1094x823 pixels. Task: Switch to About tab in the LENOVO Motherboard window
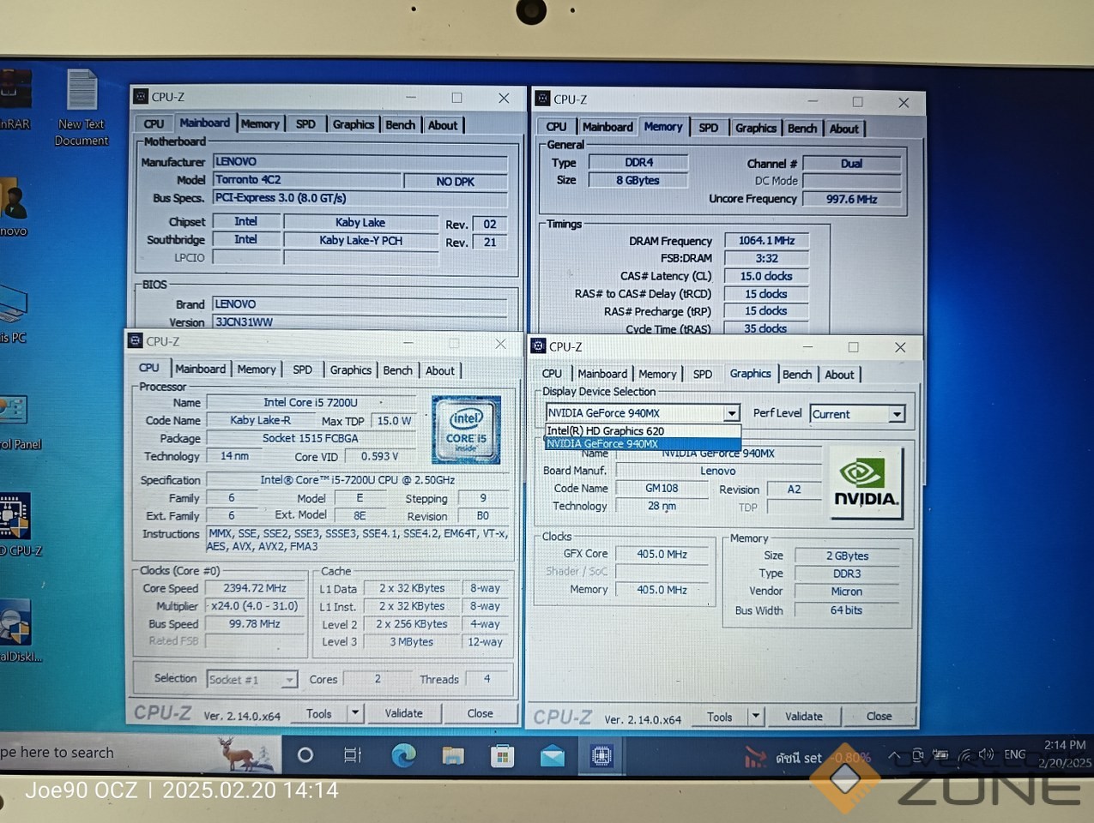(443, 125)
